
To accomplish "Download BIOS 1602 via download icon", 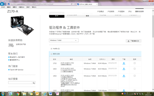I will click(x=124, y=69).
